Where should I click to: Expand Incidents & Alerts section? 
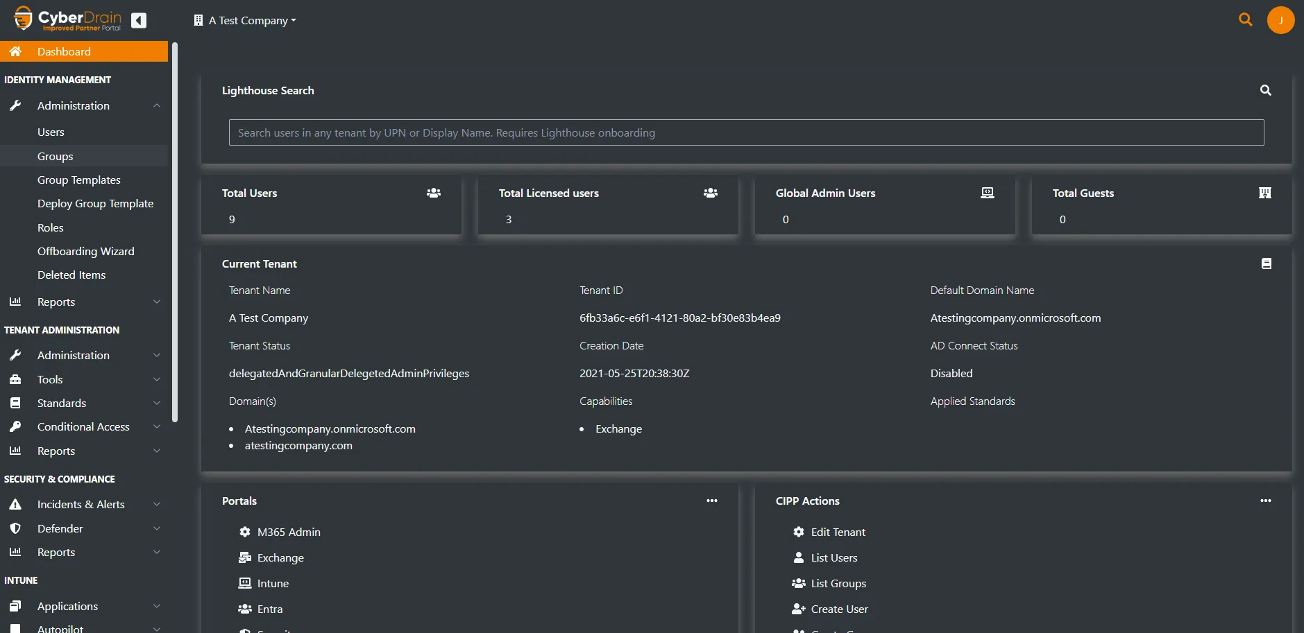tap(84, 505)
